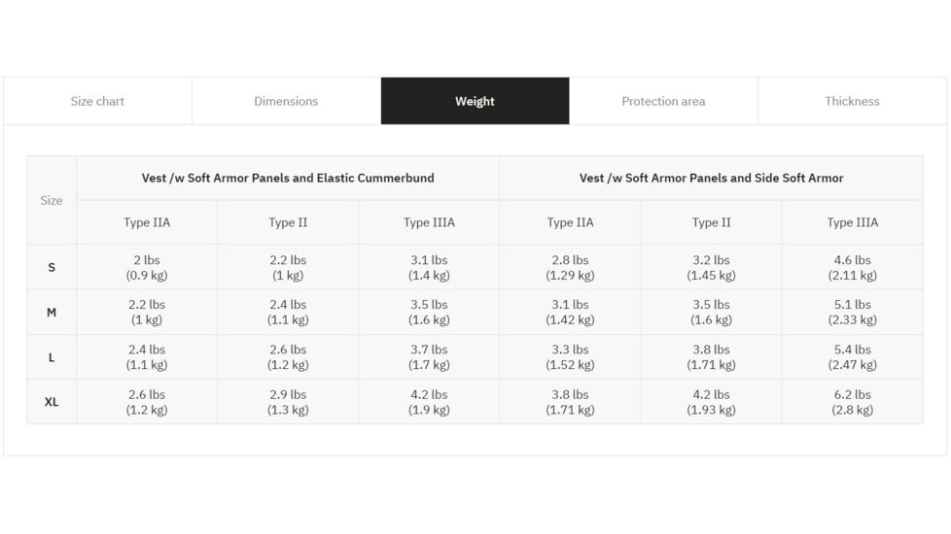Click the 4.6 lbs (2.11 kg) cell
951x534 pixels.
pyautogui.click(x=852, y=267)
